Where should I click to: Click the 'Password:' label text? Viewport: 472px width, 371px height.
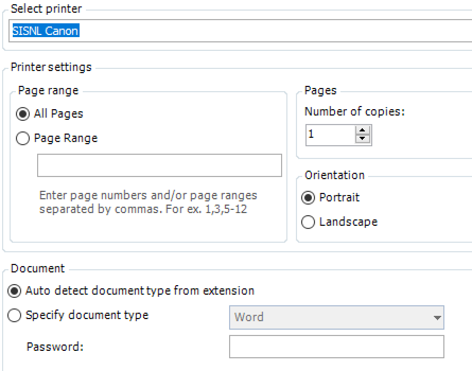(55, 347)
